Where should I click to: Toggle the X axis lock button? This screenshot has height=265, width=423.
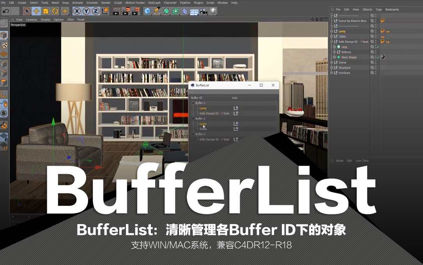point(78,11)
